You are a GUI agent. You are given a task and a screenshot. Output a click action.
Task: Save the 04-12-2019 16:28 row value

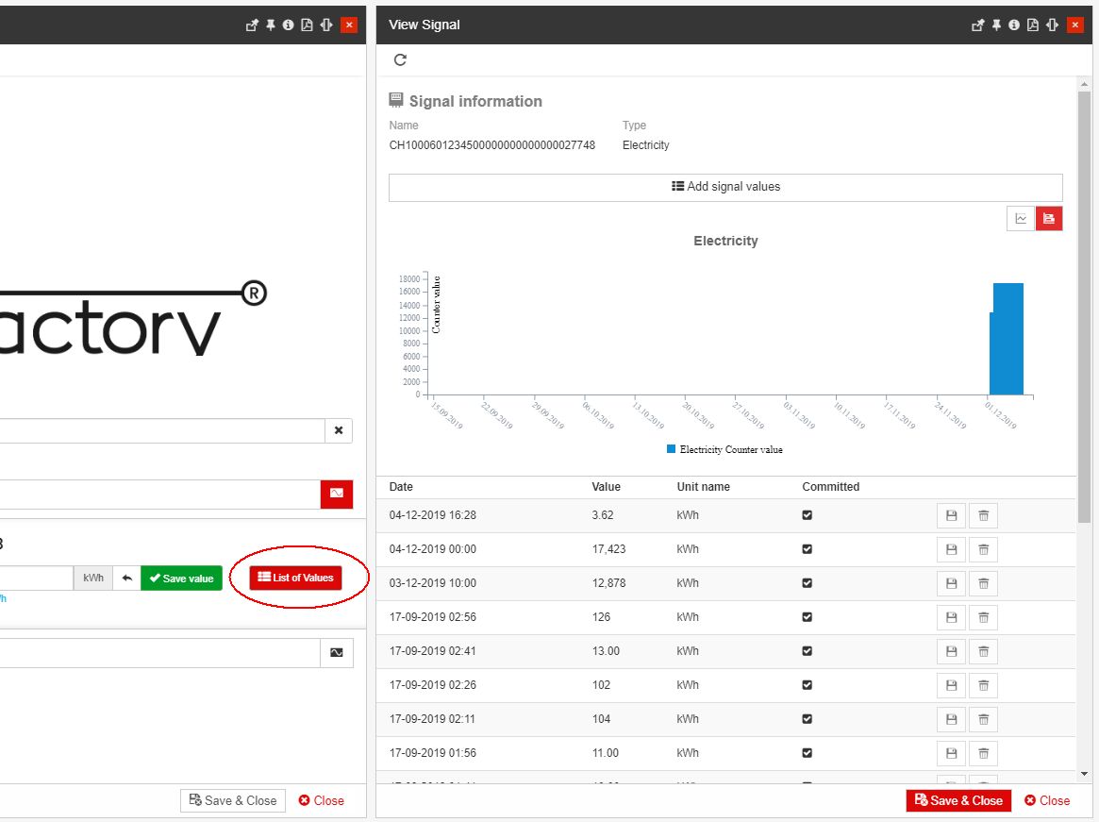(951, 515)
